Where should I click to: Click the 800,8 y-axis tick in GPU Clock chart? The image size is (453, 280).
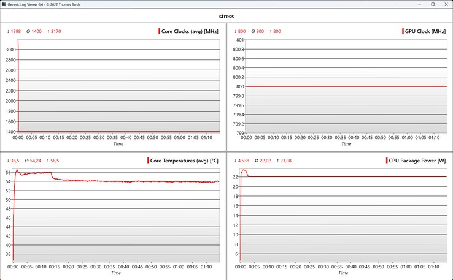click(238, 50)
